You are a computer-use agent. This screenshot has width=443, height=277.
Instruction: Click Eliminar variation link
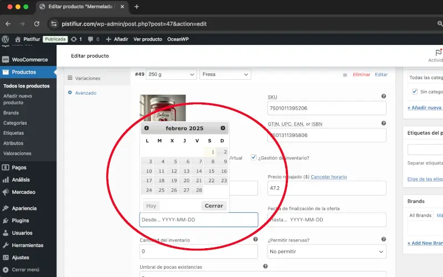[x=362, y=75]
